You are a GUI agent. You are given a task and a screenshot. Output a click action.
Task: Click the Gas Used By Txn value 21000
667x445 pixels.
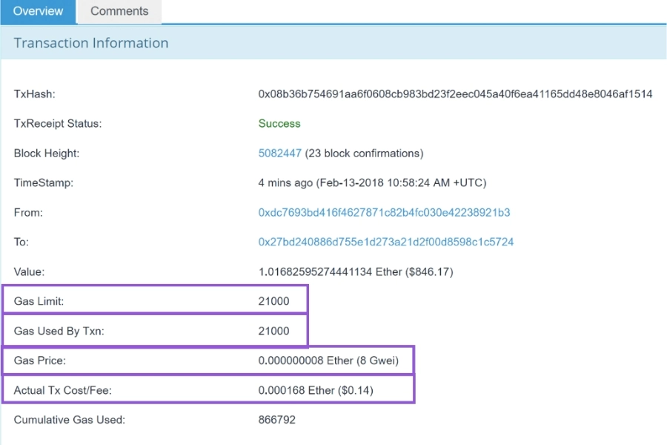(273, 331)
